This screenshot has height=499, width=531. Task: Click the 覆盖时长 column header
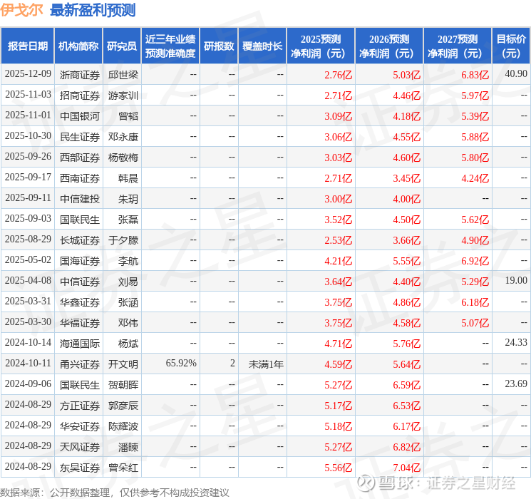pyautogui.click(x=262, y=46)
